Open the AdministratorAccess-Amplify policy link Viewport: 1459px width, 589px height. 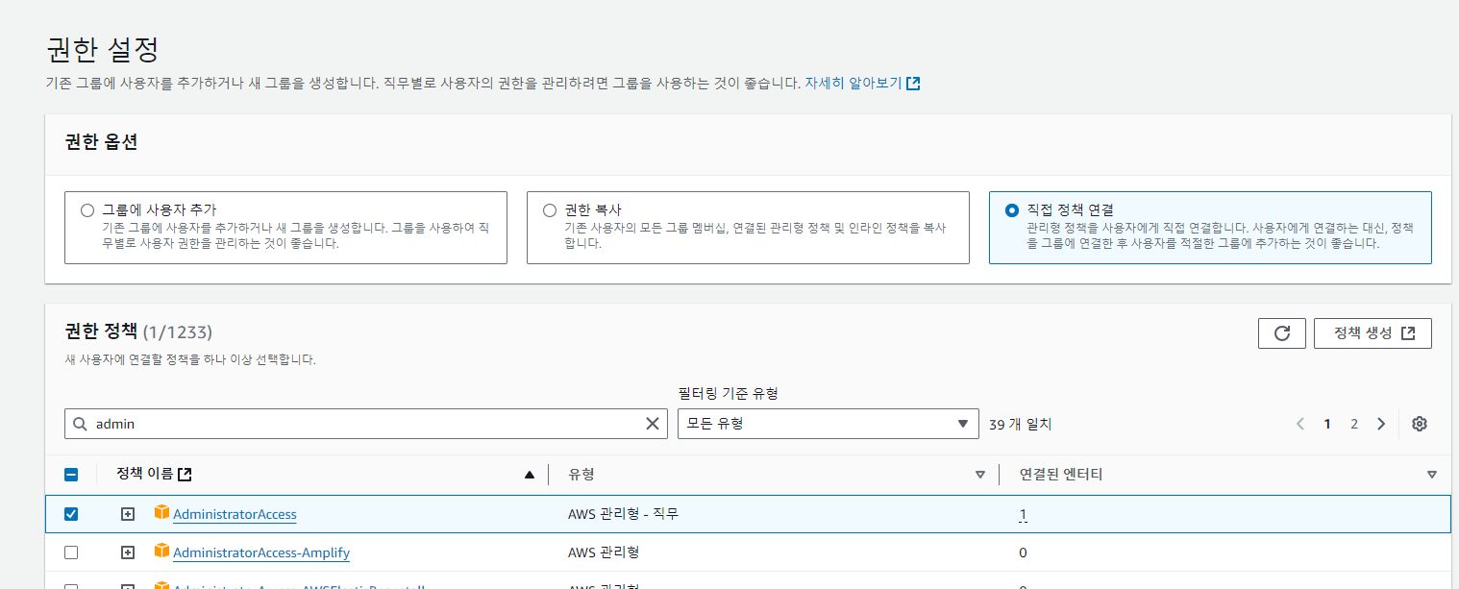[261, 552]
